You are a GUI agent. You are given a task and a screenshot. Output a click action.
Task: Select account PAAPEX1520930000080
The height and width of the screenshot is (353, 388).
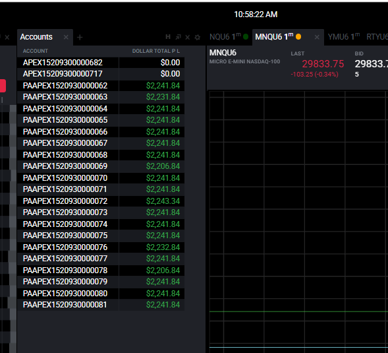pos(65,293)
